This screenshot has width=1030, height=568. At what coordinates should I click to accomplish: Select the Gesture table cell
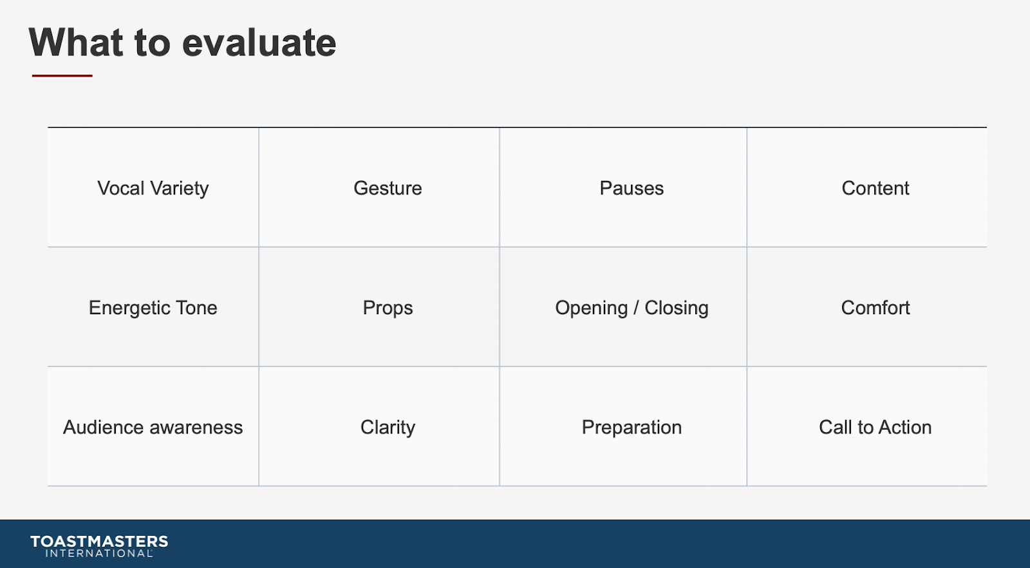(379, 187)
